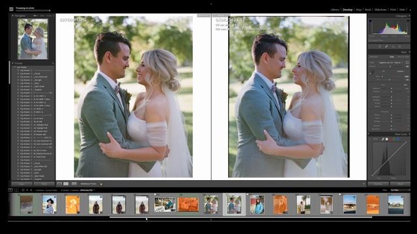
Task: Open the Slideshow module
Action: tap(381, 10)
